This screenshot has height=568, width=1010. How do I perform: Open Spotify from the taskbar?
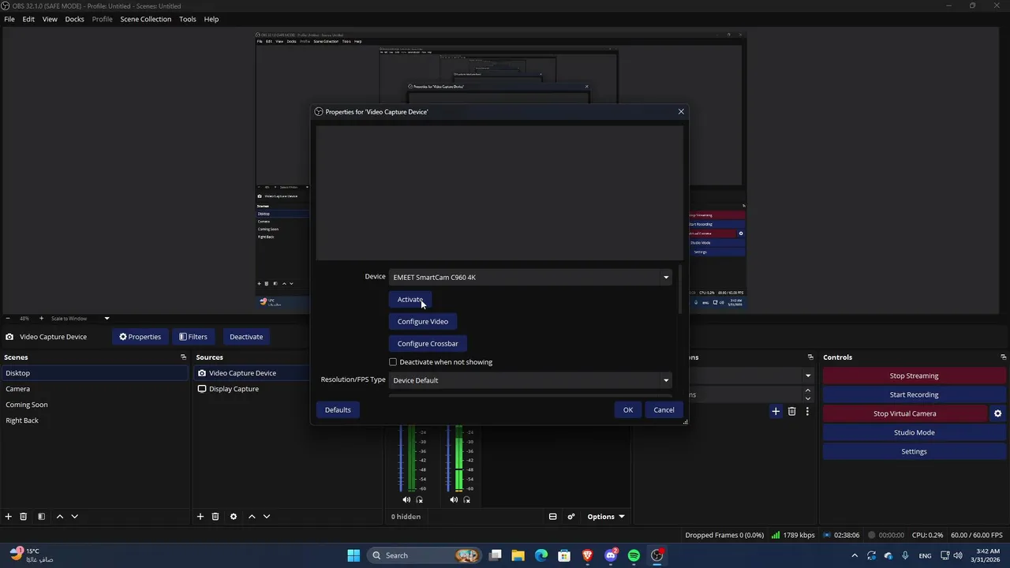pos(634,555)
